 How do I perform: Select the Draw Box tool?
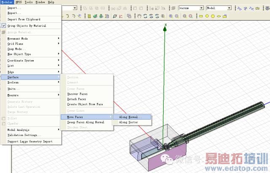coord(224,16)
